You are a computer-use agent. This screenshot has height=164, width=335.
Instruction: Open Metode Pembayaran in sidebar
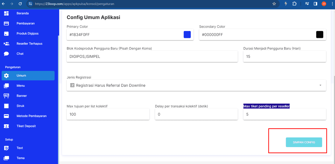coord(31,116)
